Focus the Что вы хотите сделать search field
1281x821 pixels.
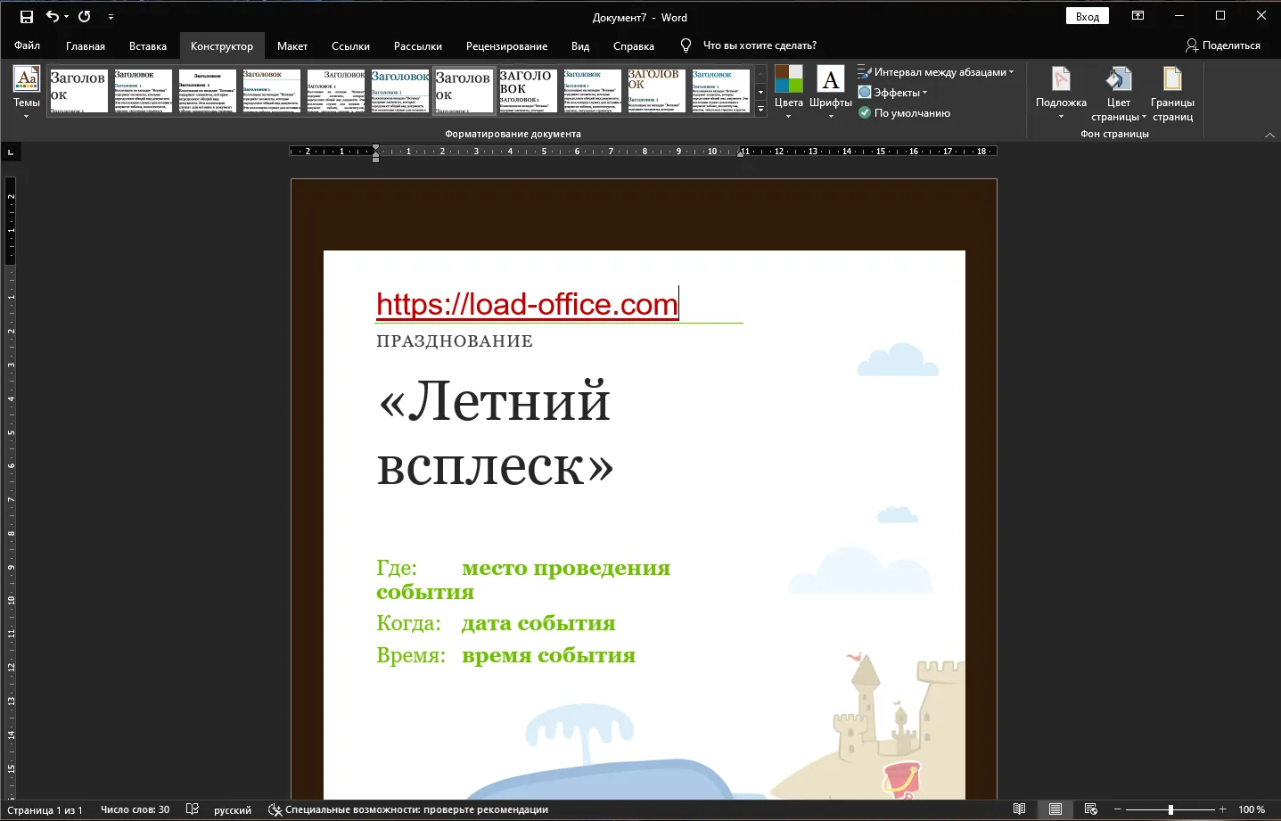pyautogui.click(x=760, y=45)
